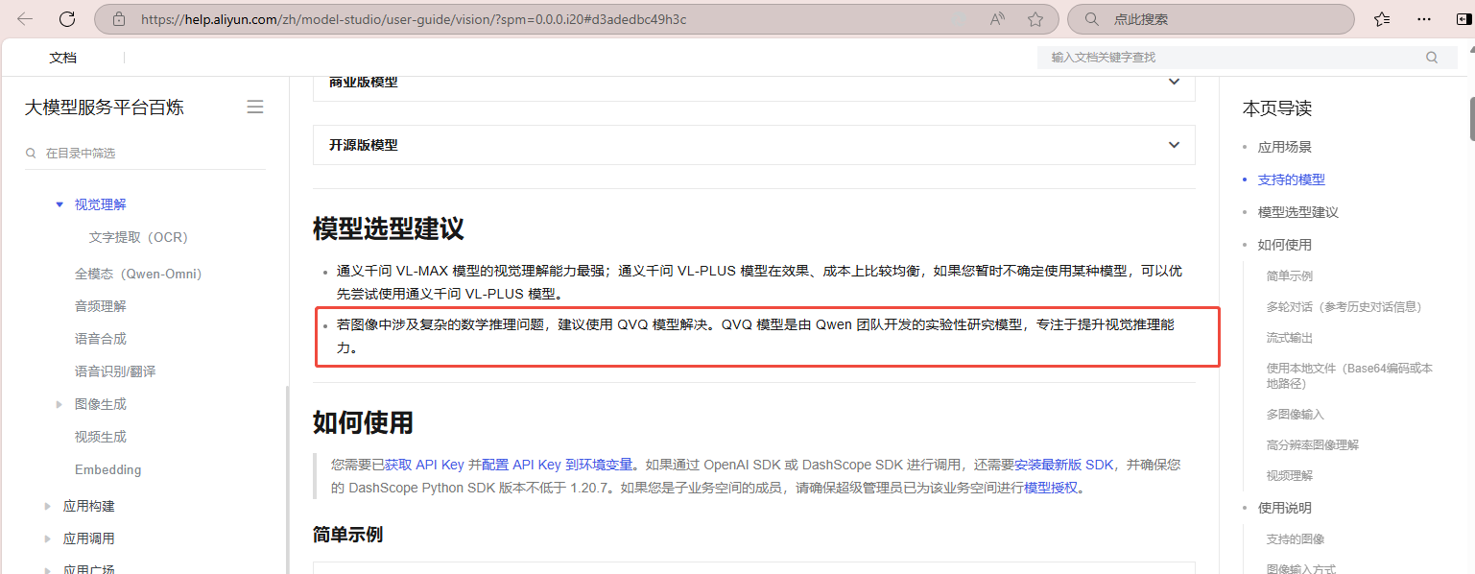Click the 获取 API Key link
Screen dimensions: 1475x574
point(424,465)
